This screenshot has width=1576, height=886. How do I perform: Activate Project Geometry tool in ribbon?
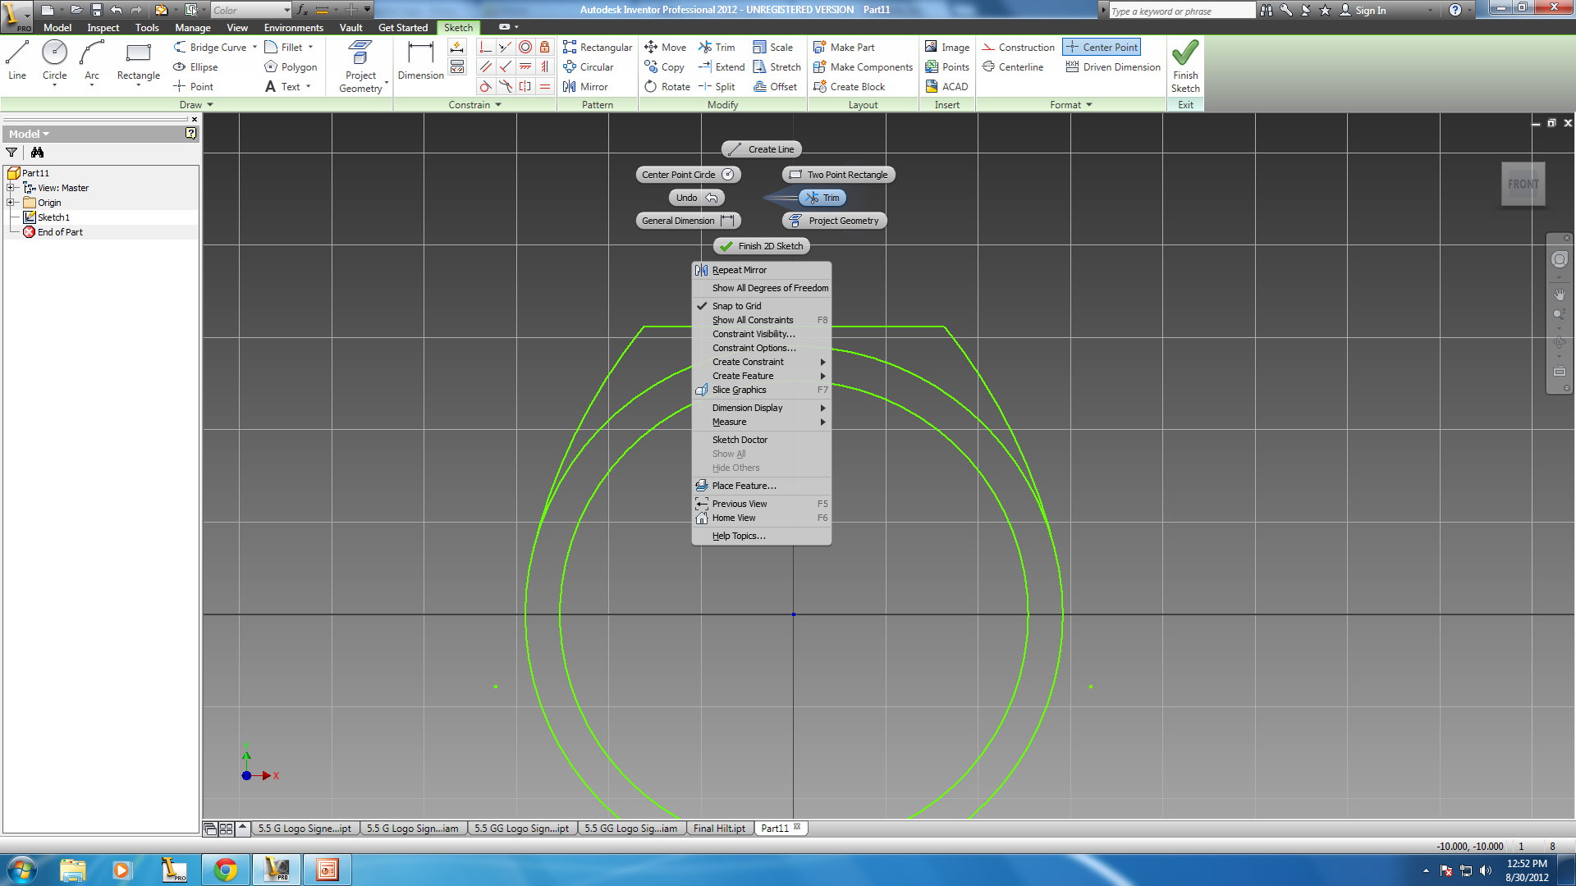pyautogui.click(x=360, y=66)
